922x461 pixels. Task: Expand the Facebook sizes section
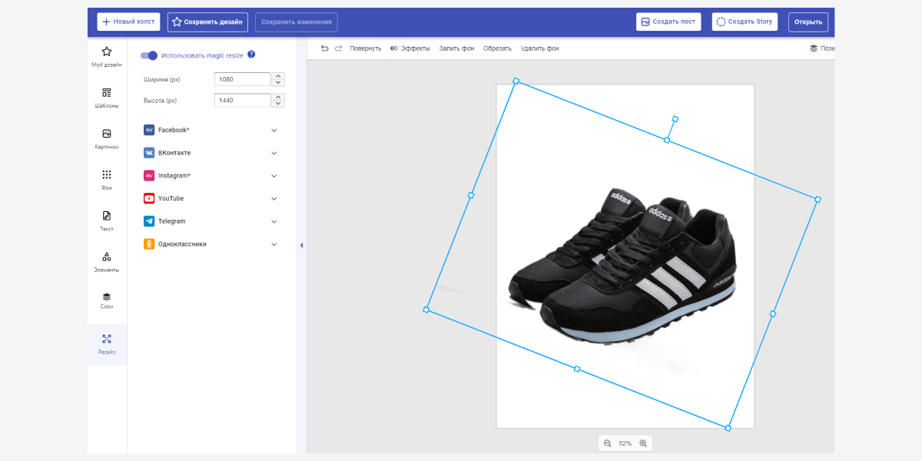[211, 130]
